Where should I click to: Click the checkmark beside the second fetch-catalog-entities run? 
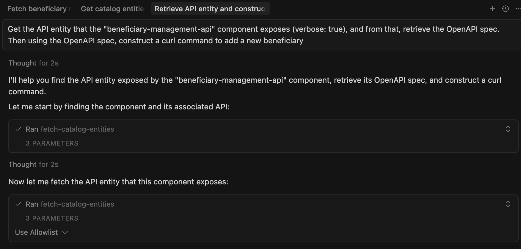(18, 204)
